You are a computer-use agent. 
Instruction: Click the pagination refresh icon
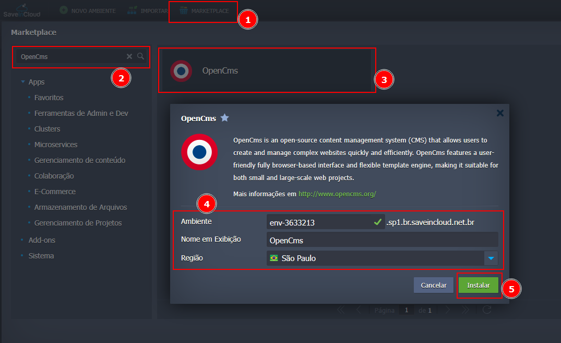(486, 310)
